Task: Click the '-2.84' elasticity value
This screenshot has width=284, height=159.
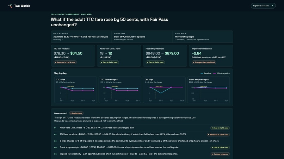Action: 197,53
